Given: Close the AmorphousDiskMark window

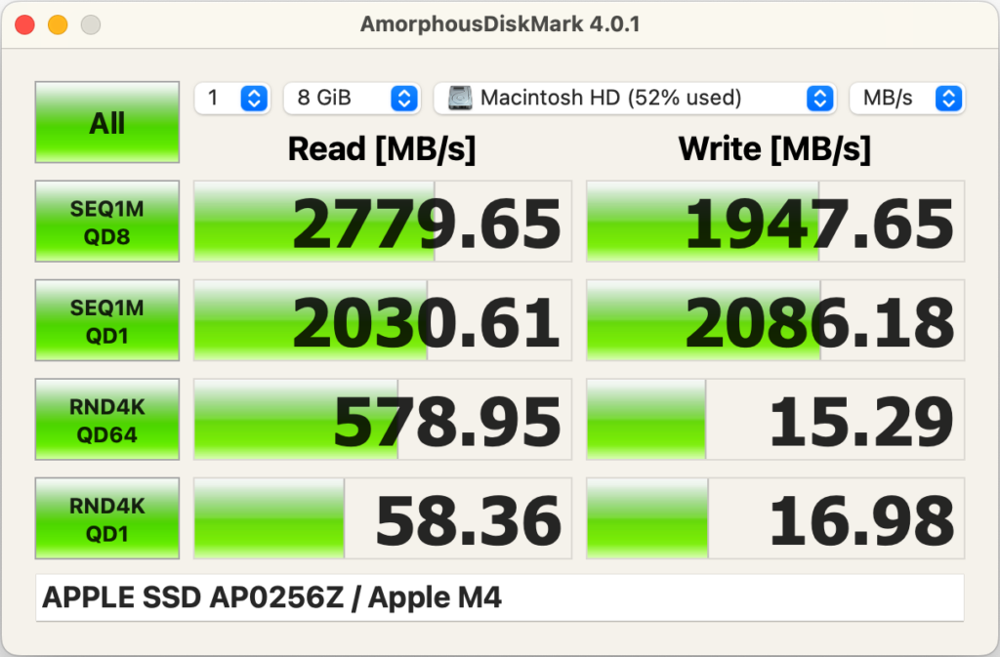Looking at the screenshot, I should [25, 24].
